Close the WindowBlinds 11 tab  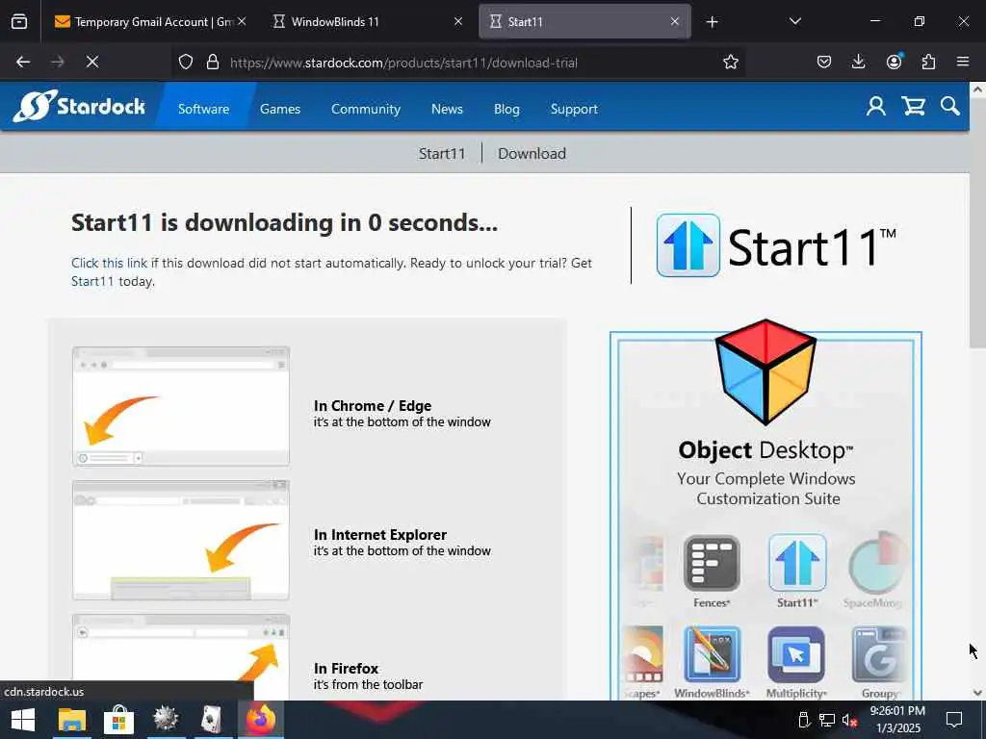coord(458,21)
